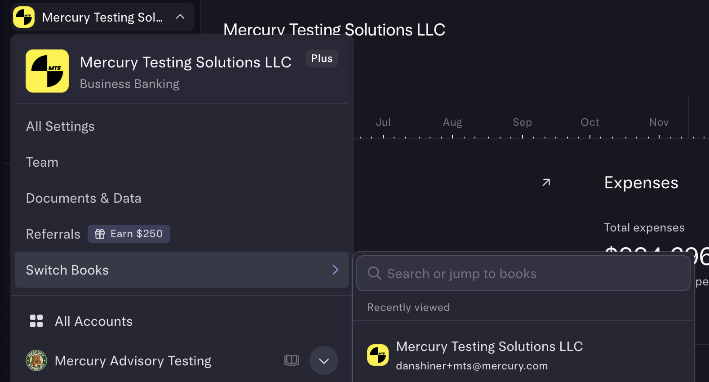
Task: Click the magnifying glass search icon
Action: coord(374,273)
